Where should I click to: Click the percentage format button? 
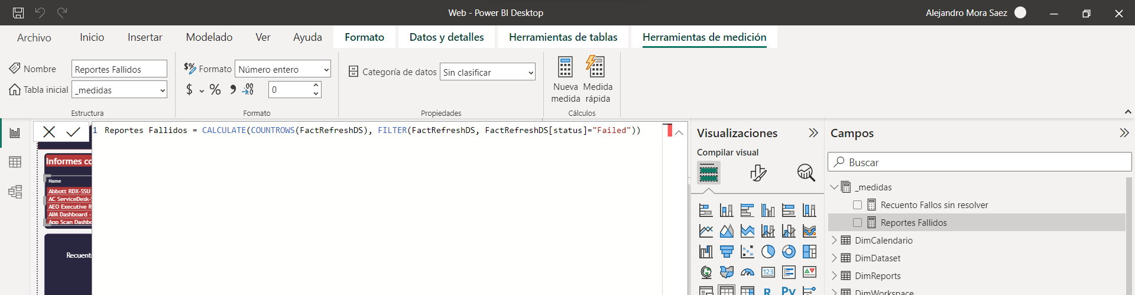[215, 90]
